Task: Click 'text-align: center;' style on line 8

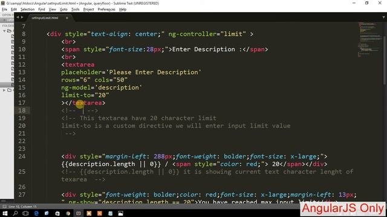Action: (x=126, y=34)
